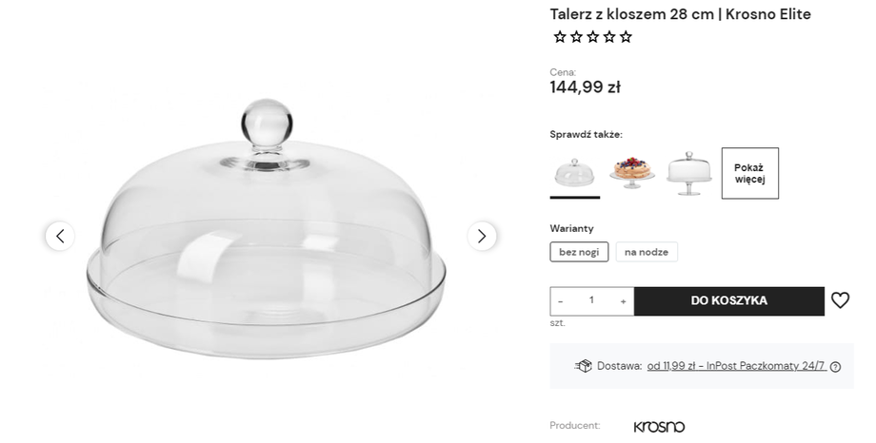This screenshot has height=443, width=876.
Task: Select the 'bez nogi' variant
Action: coord(579,252)
